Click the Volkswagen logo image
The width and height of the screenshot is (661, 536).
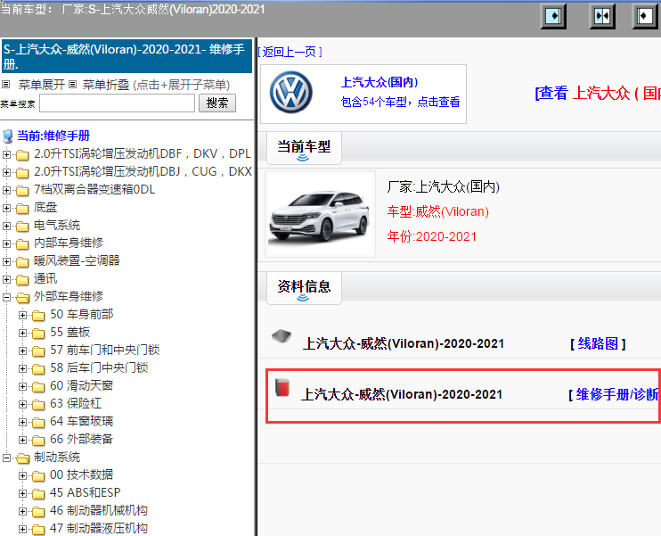tap(291, 93)
